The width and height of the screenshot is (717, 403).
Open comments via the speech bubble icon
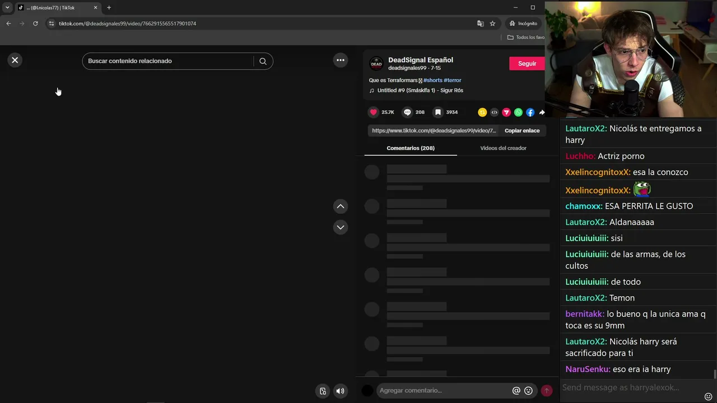click(407, 112)
